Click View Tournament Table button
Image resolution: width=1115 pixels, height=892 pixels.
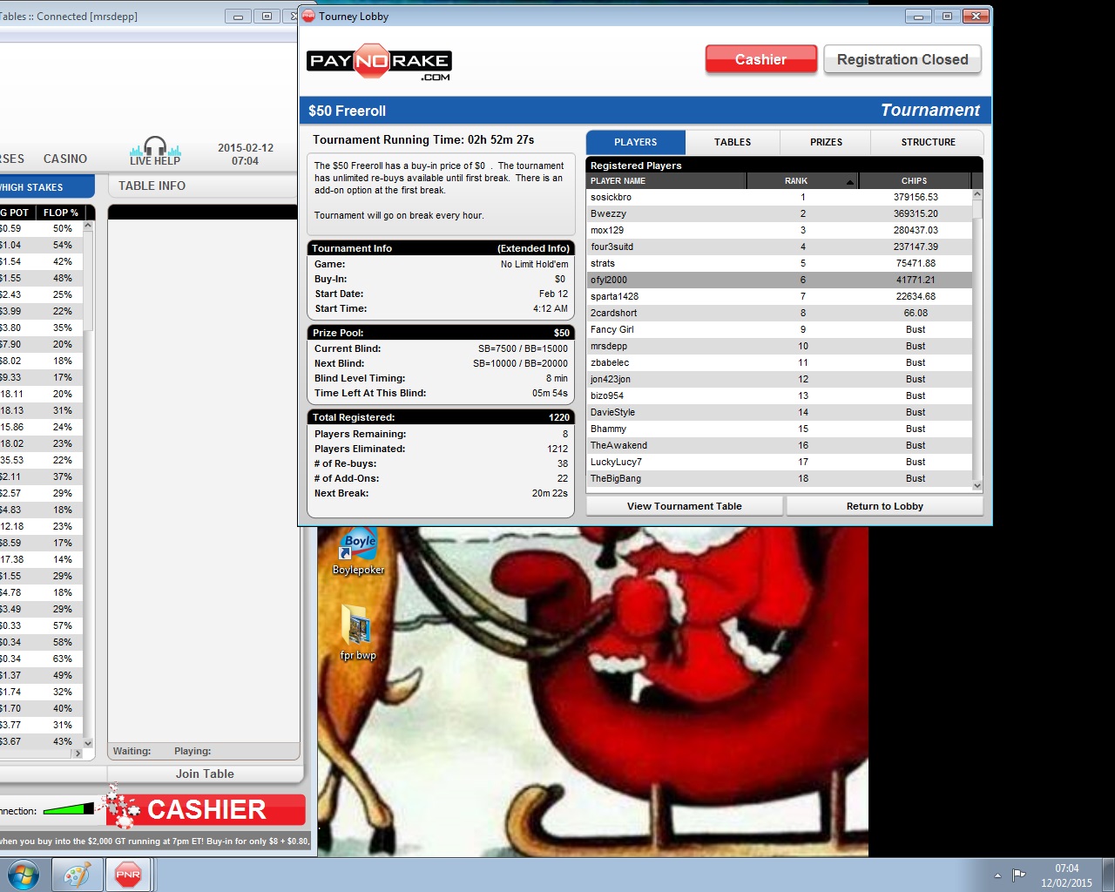685,506
